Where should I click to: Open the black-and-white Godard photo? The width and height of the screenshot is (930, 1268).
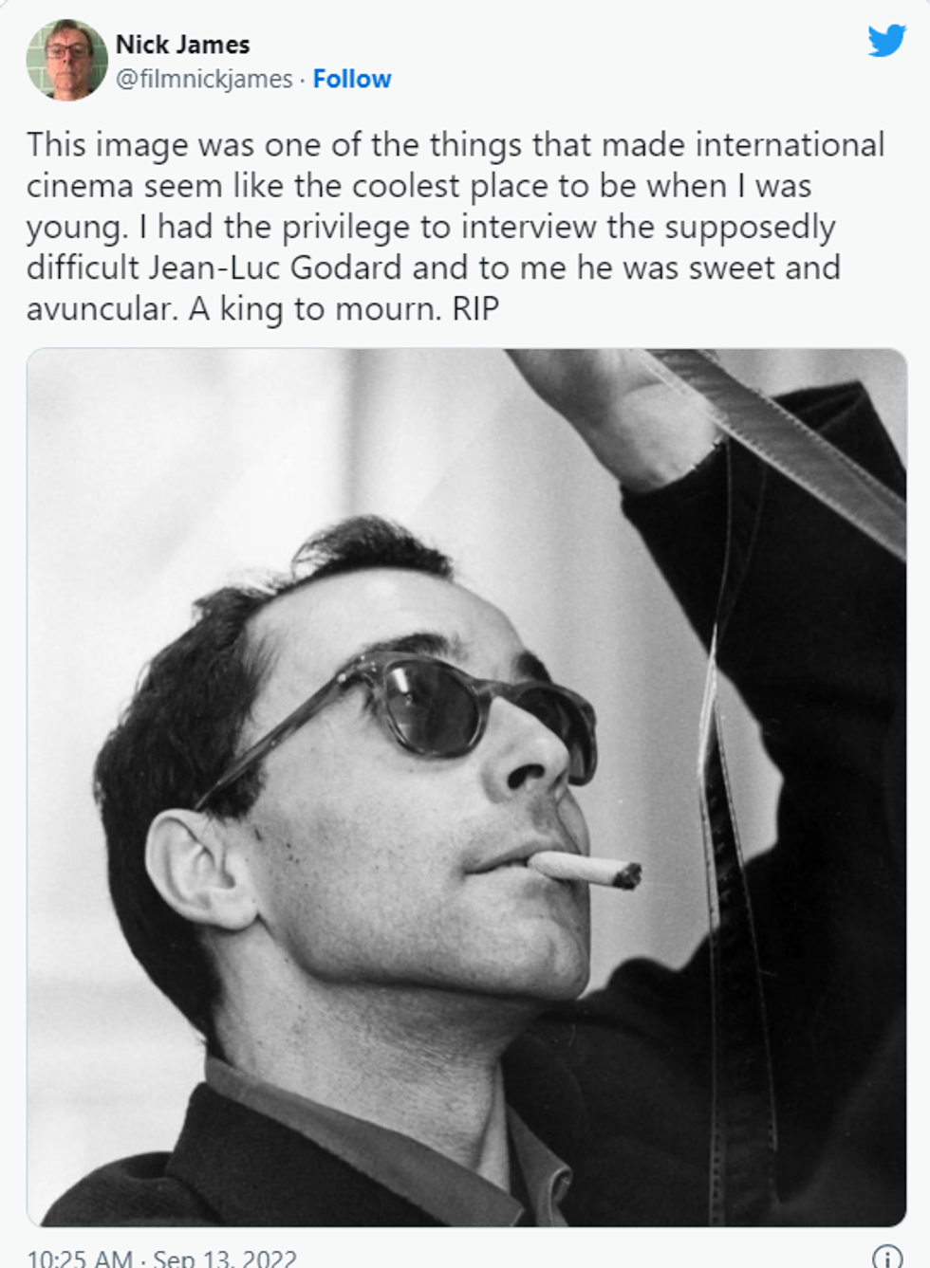467,787
